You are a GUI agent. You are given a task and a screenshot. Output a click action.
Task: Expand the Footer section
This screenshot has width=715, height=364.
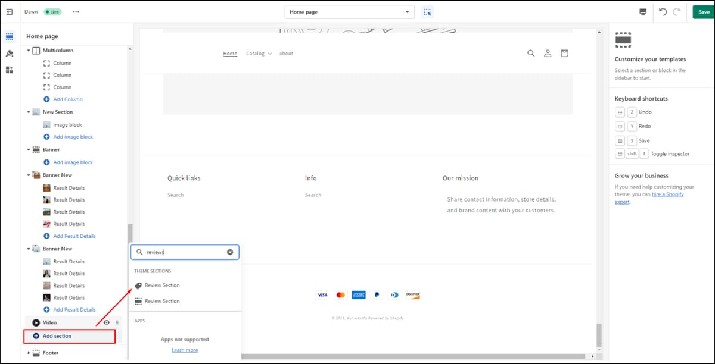point(29,353)
